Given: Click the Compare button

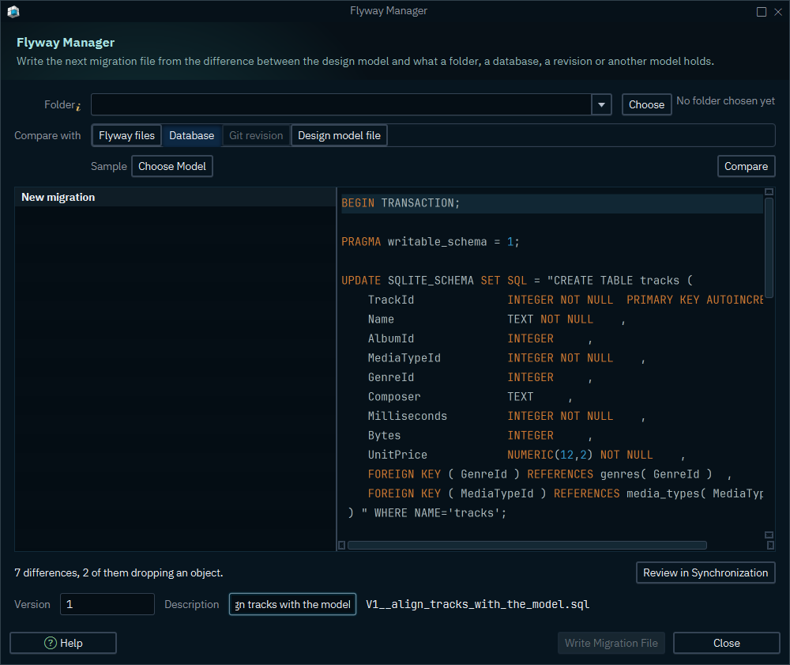Looking at the screenshot, I should point(746,166).
